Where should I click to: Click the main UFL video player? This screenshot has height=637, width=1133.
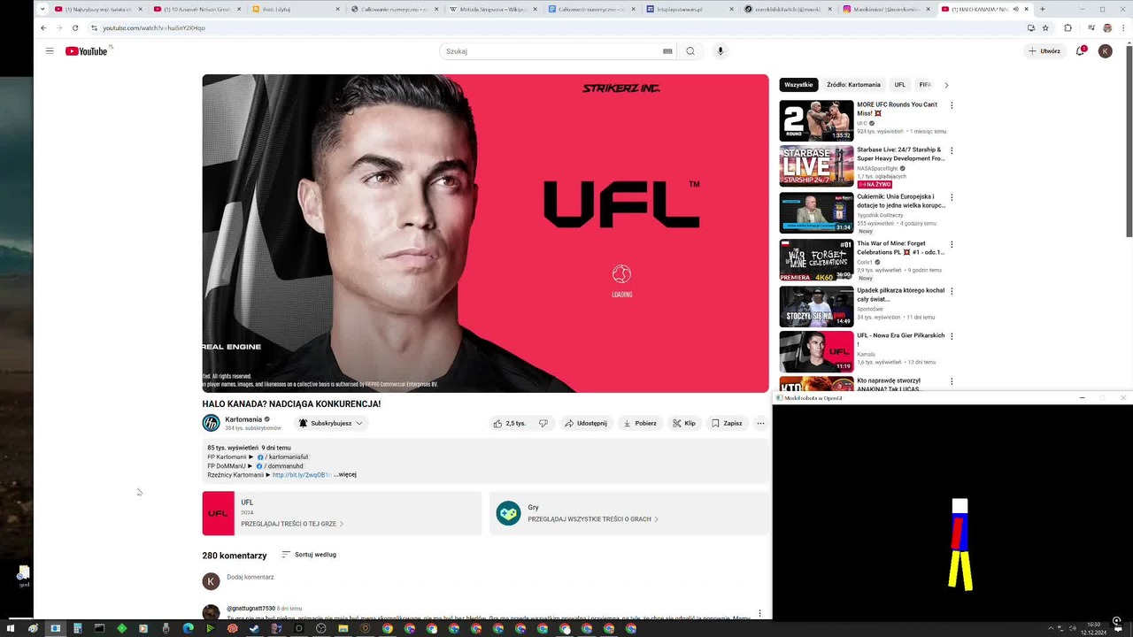(x=485, y=234)
